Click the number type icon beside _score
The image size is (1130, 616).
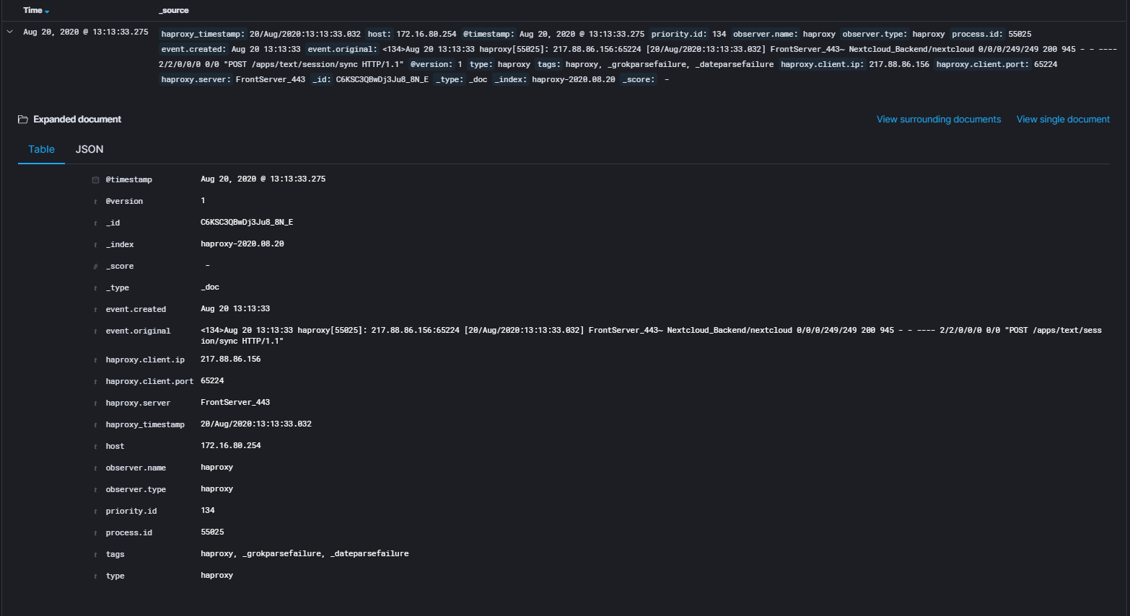[x=95, y=266]
